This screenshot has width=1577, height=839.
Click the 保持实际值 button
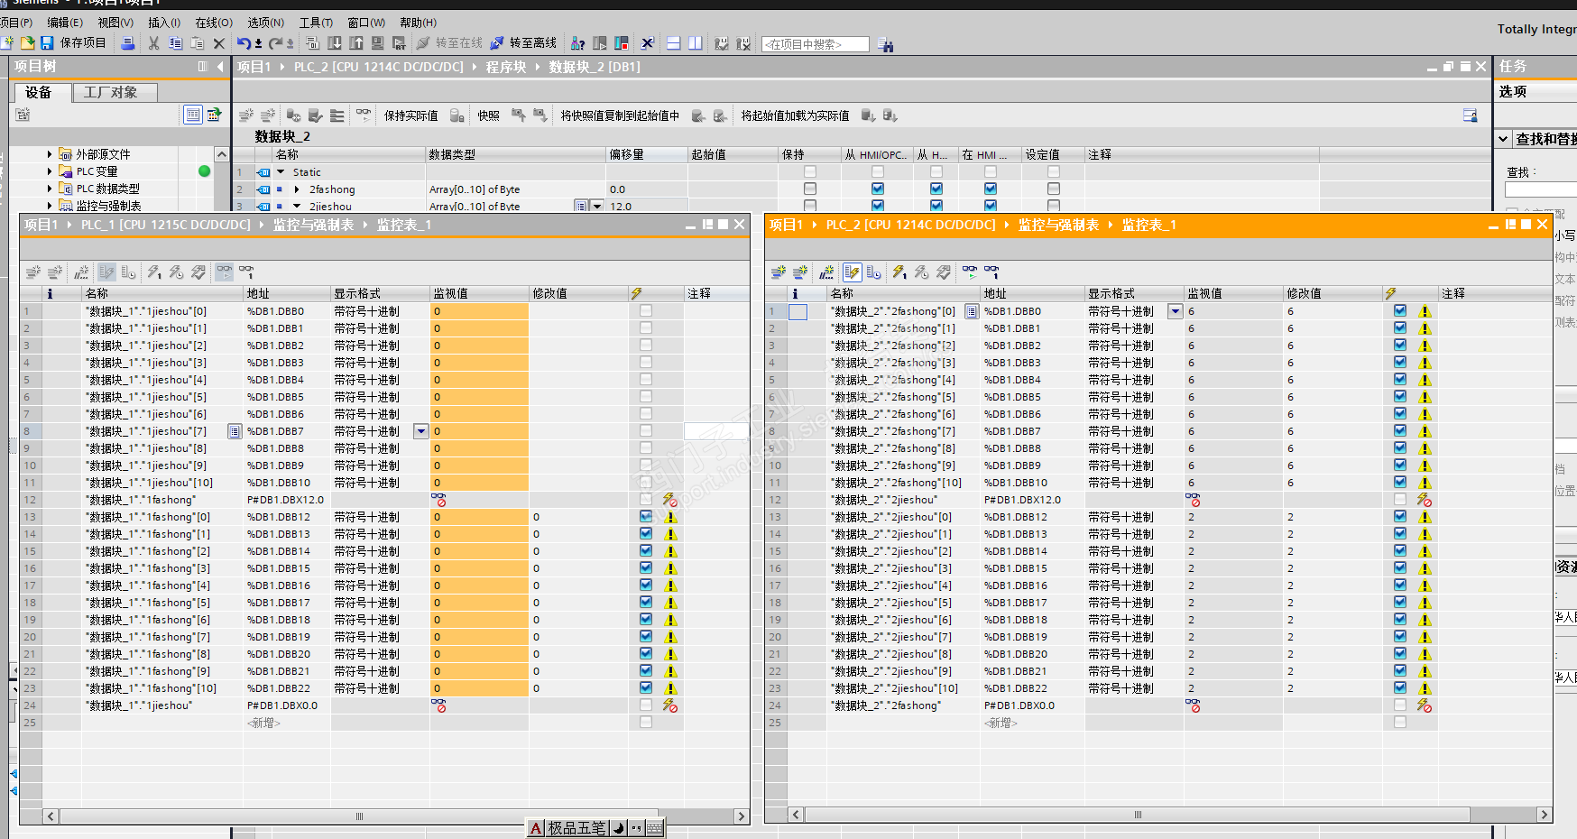click(410, 115)
